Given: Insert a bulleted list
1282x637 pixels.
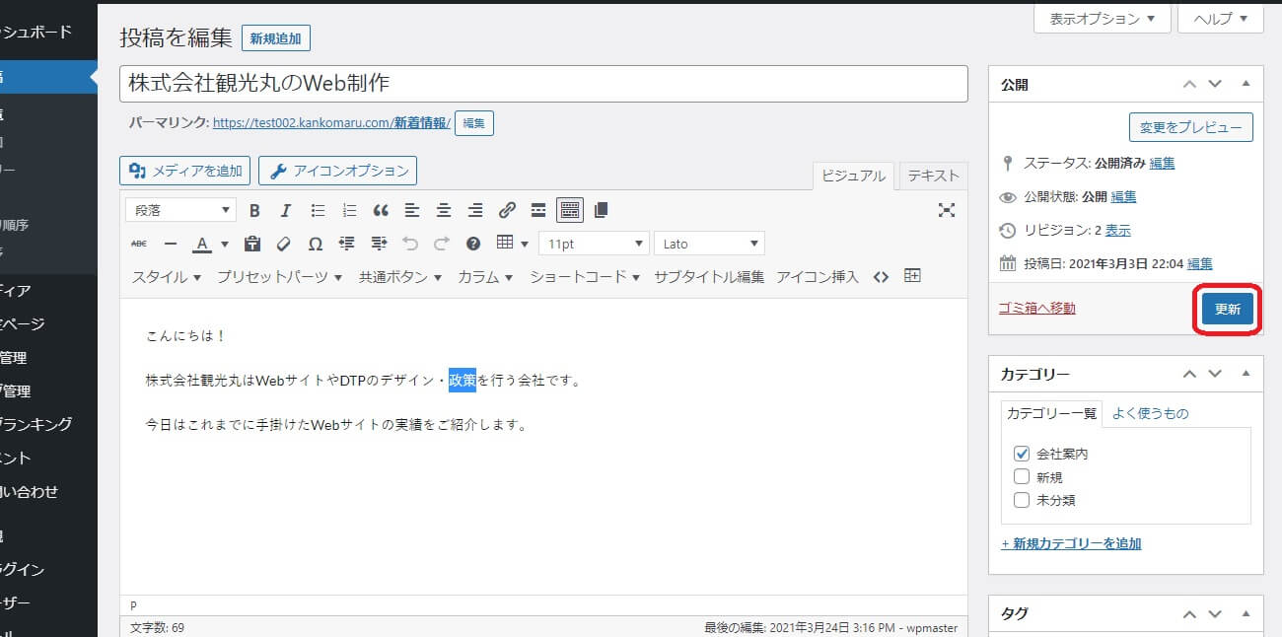Looking at the screenshot, I should tap(318, 209).
